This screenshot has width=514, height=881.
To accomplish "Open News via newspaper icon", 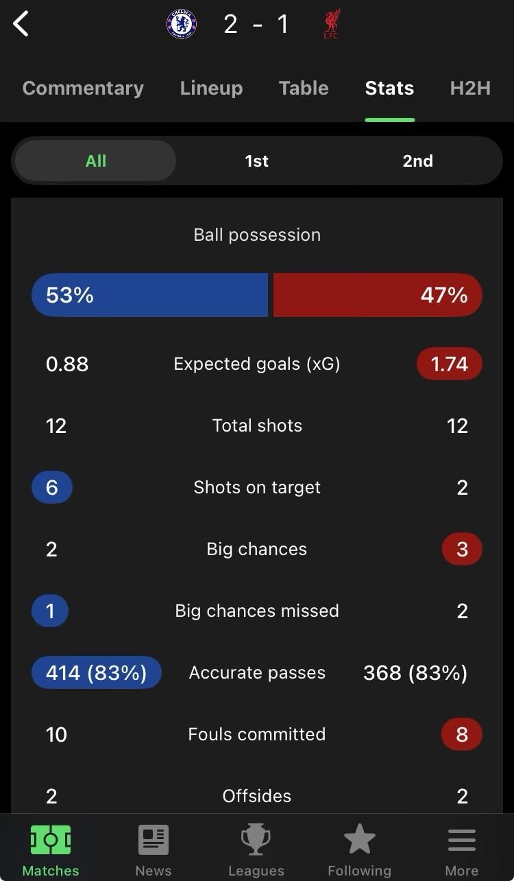I will coord(154,840).
